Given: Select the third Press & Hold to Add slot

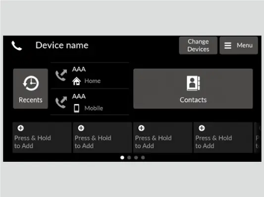Looking at the screenshot, I should click(x=162, y=137).
